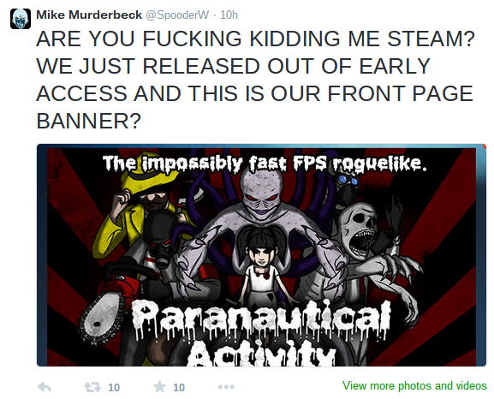This screenshot has height=399, width=494.
Task: Click the red chainsaw in the banner
Action: [x=110, y=300]
